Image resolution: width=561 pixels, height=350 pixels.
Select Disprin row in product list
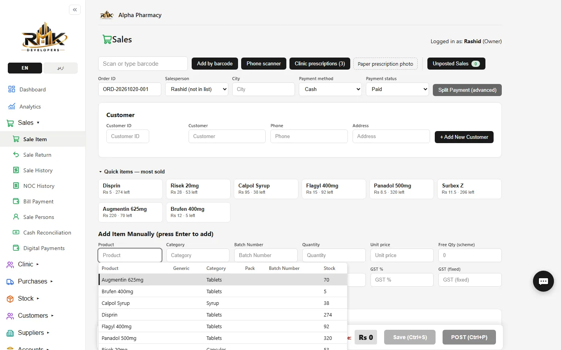coord(222,315)
